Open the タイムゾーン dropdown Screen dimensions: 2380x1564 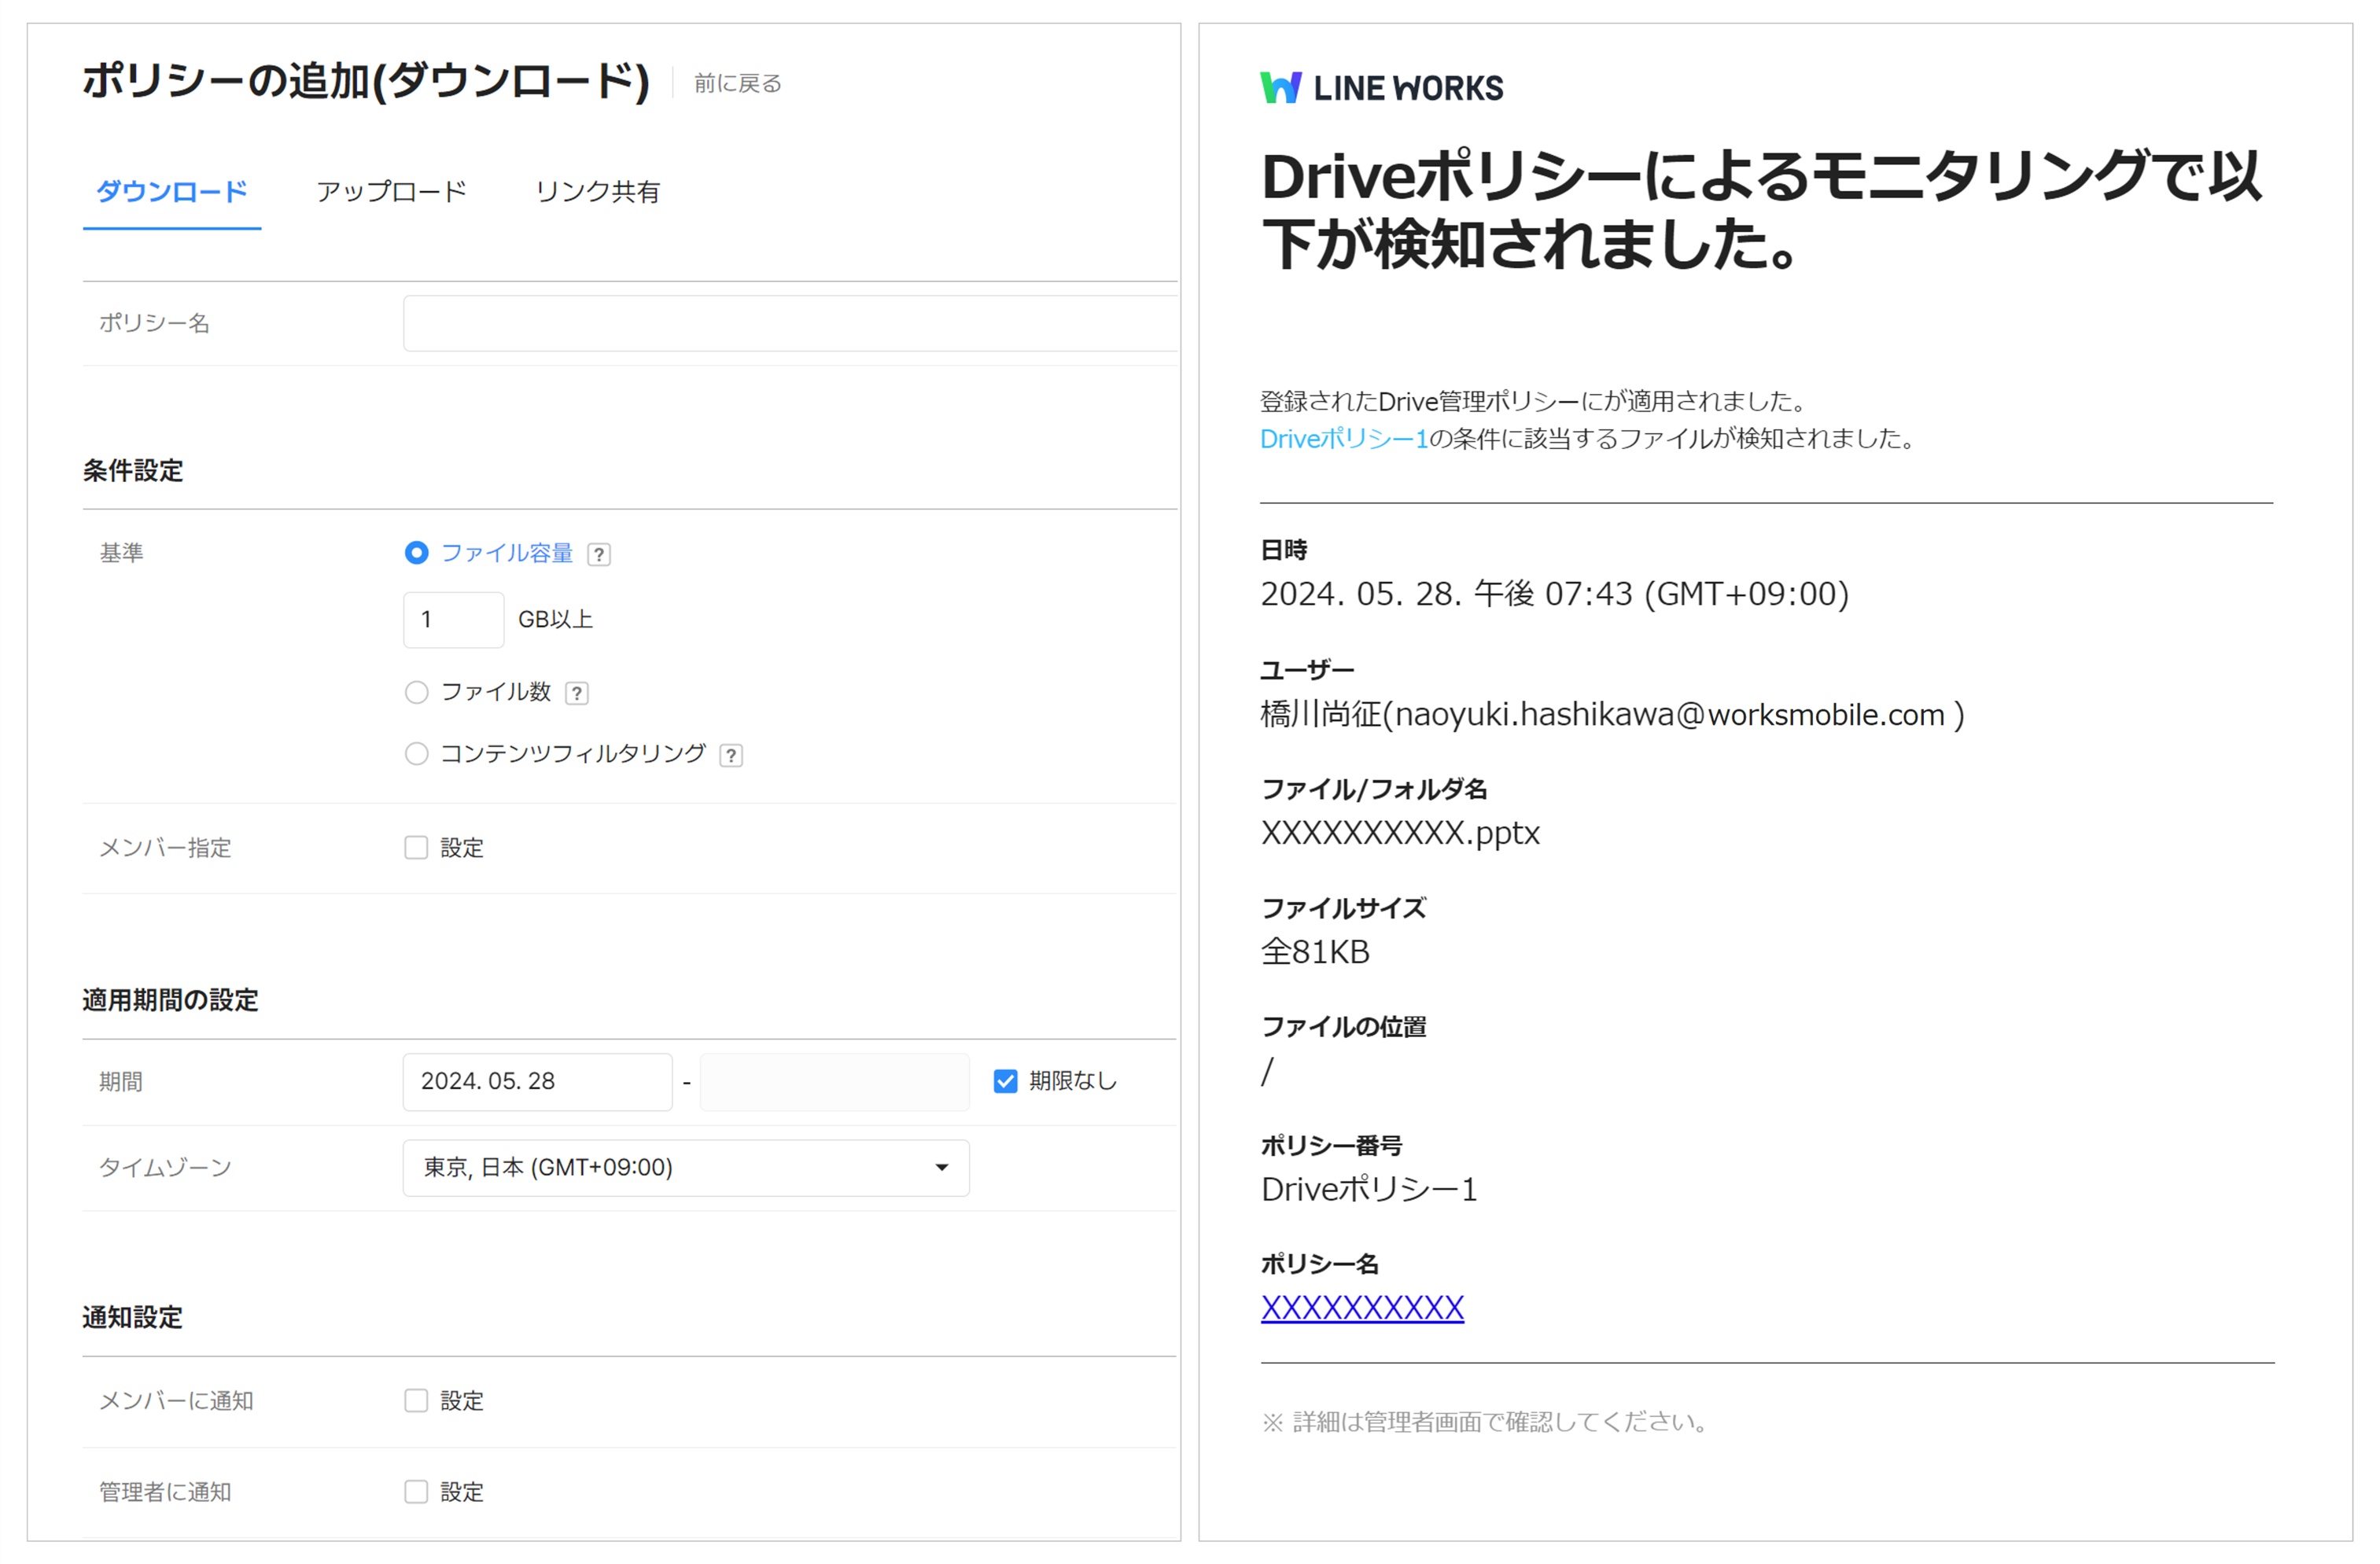coord(685,1168)
